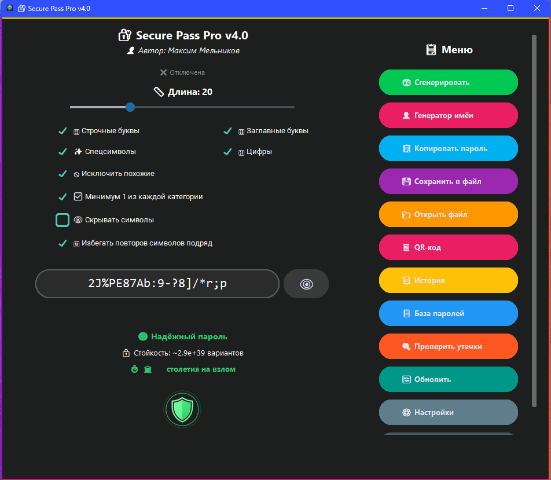Click the clipboard icon on Копировать пароль
Viewport: 551px width, 480px height.
pyautogui.click(x=406, y=148)
